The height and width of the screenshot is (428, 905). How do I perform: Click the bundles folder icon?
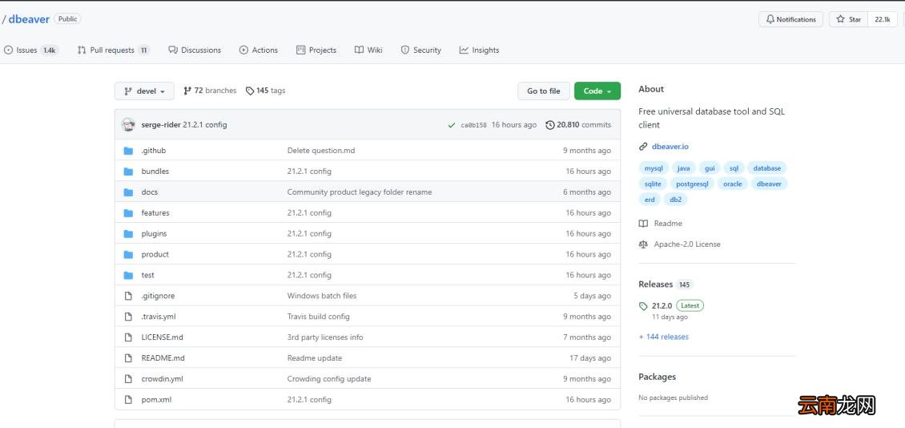pos(128,172)
